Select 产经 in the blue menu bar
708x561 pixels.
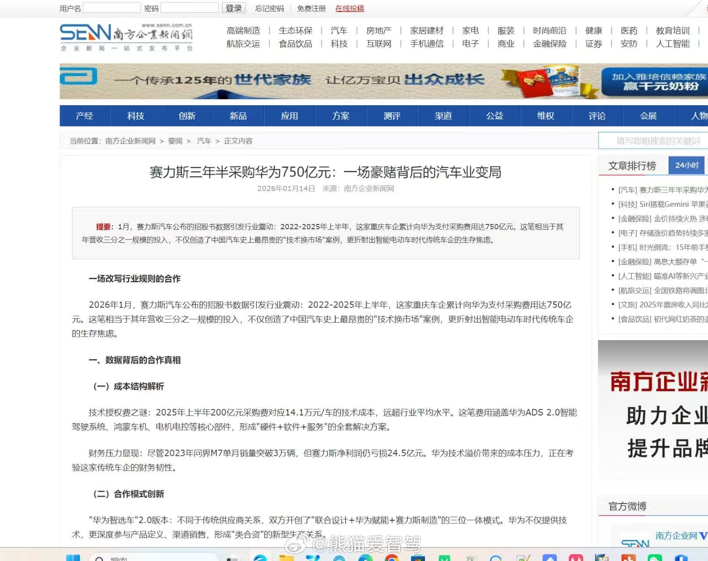(85, 116)
